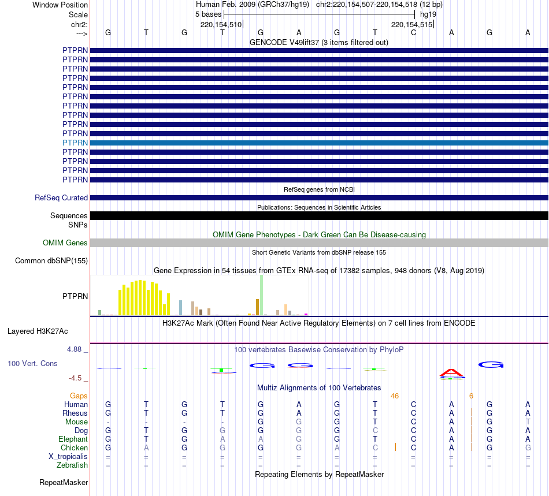
Task: Click the Window Position label
Action: point(60,5)
